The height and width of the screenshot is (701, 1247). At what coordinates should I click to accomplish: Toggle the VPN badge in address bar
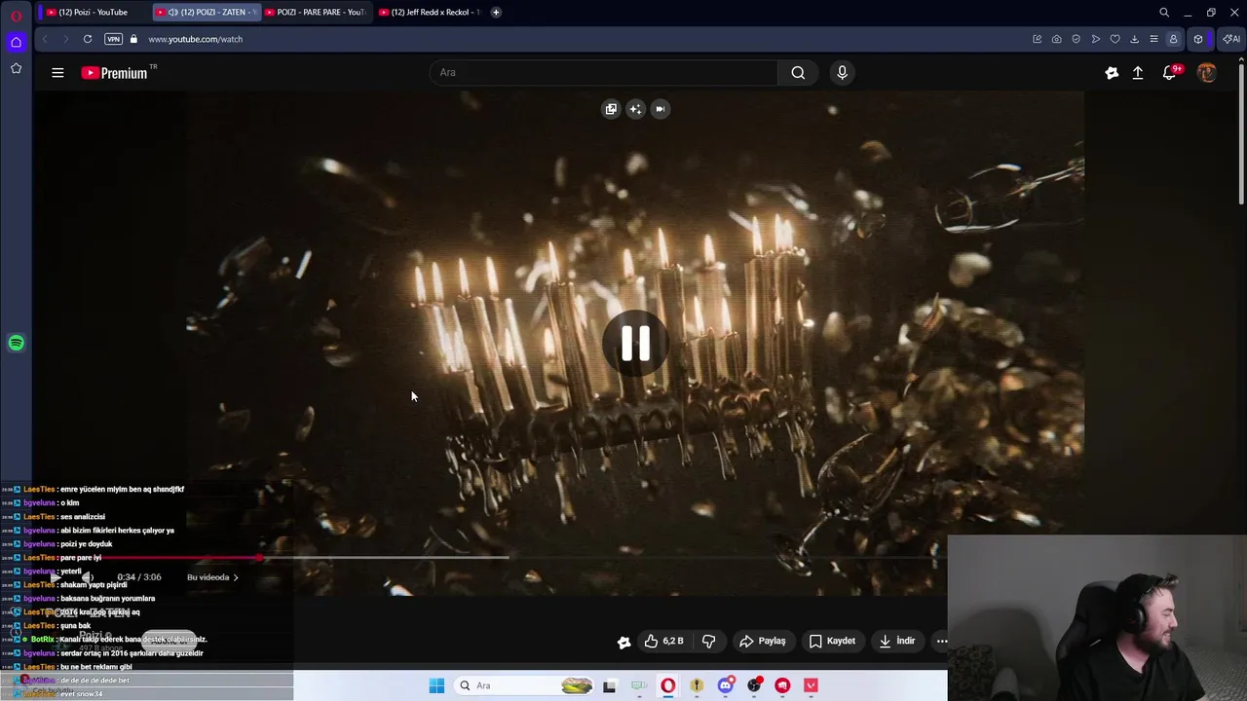(x=113, y=39)
